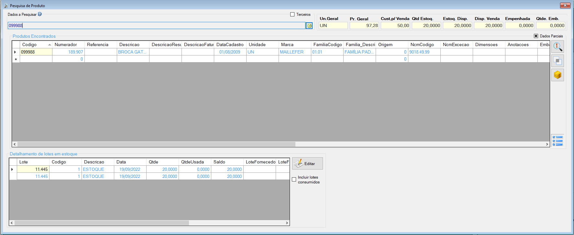Click the search text field containing 099988
This screenshot has height=235, width=574.
(157, 25)
